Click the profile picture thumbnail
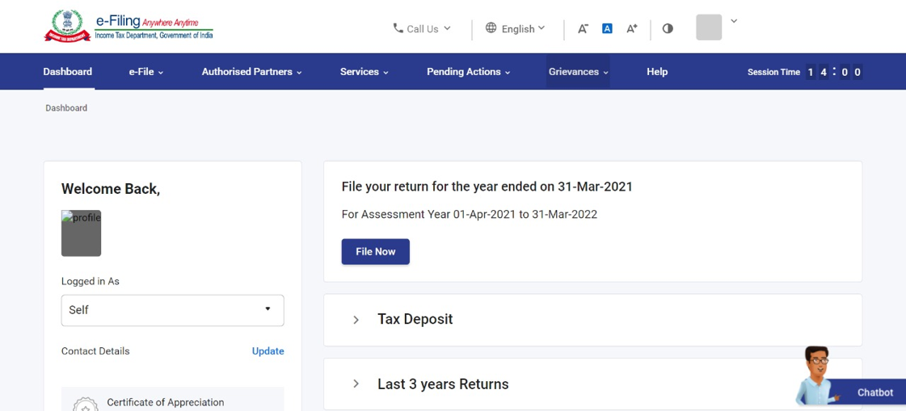Screen dimensions: 906x411 (81, 233)
